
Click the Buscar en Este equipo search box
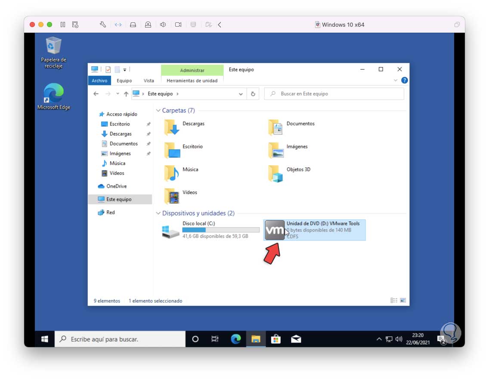[x=334, y=94]
